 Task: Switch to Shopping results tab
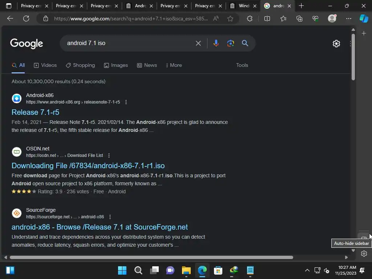(80, 65)
